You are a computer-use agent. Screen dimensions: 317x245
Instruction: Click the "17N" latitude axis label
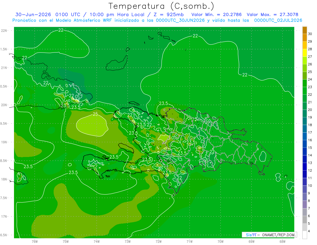pyautogui.click(x=4, y=216)
